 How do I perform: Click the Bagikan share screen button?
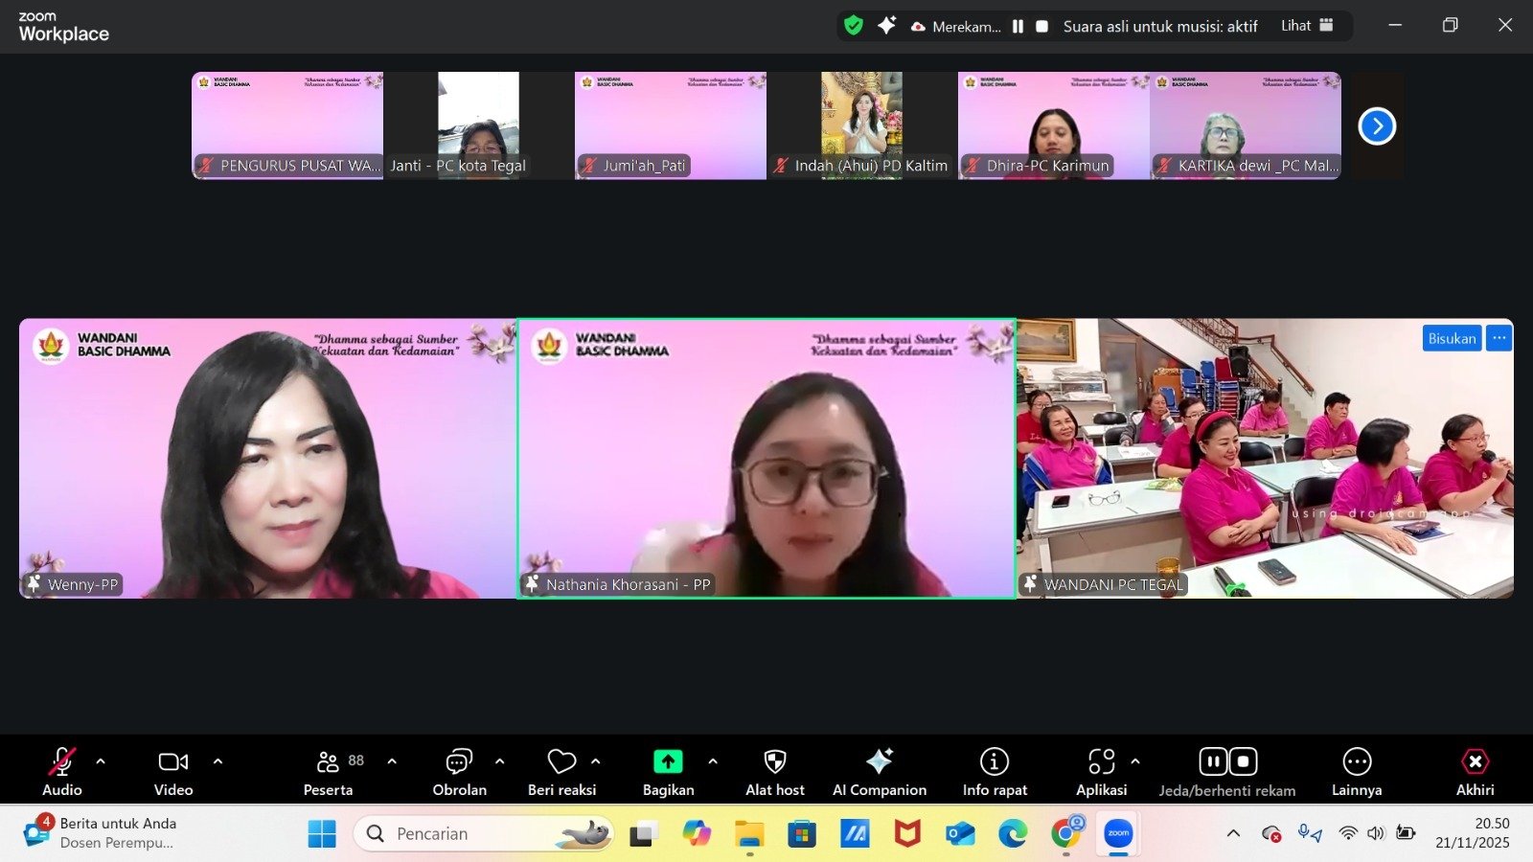click(x=668, y=772)
